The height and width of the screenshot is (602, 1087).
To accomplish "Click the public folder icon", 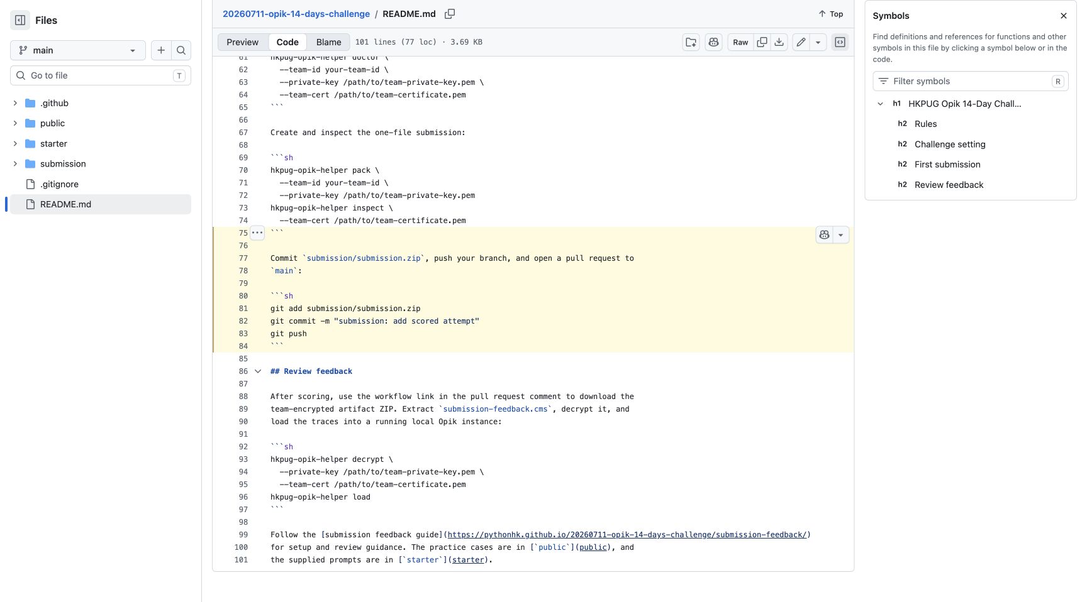I will coord(30,123).
